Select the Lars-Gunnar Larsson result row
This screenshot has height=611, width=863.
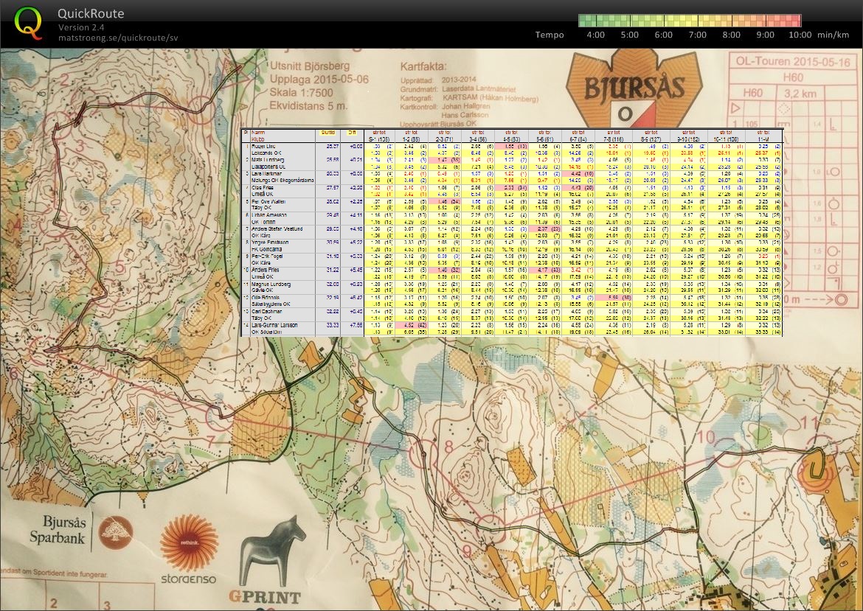point(513,329)
